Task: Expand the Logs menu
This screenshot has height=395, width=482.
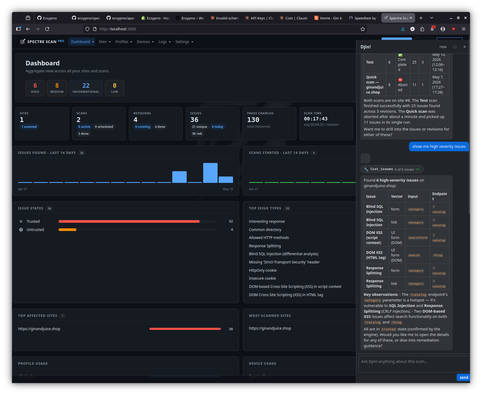Action: point(164,42)
